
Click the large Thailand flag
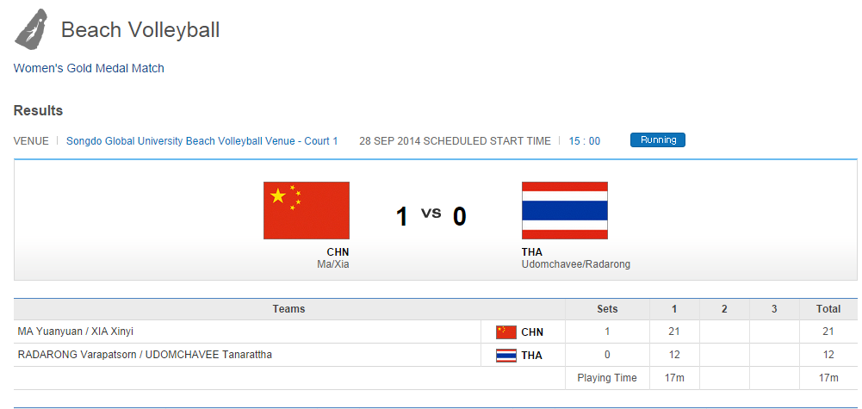tap(564, 210)
